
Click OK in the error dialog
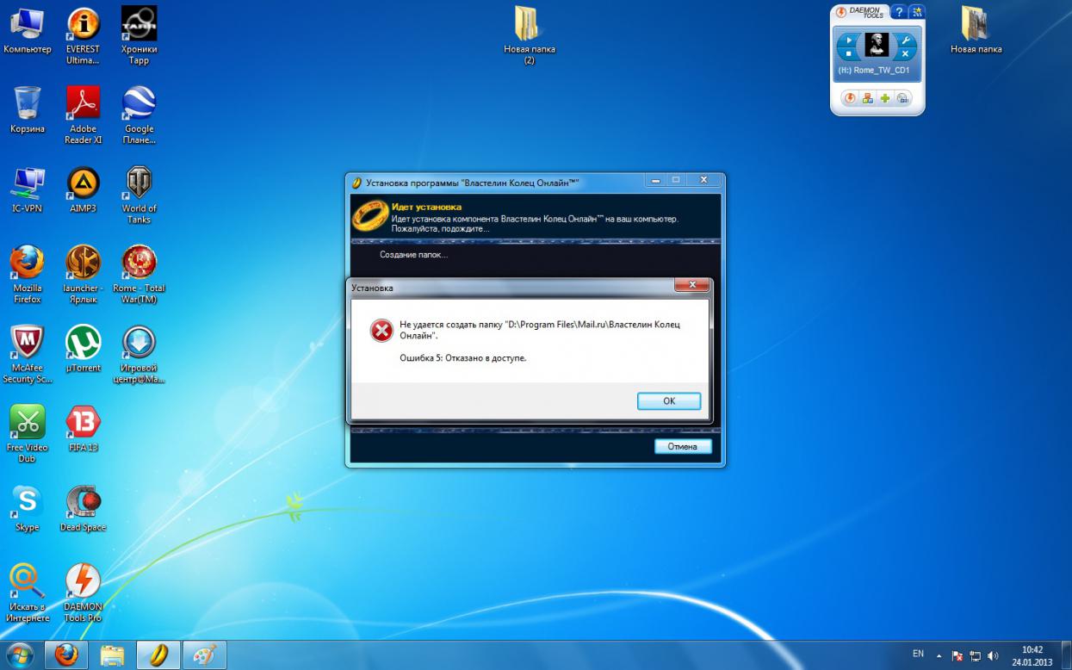[669, 401]
